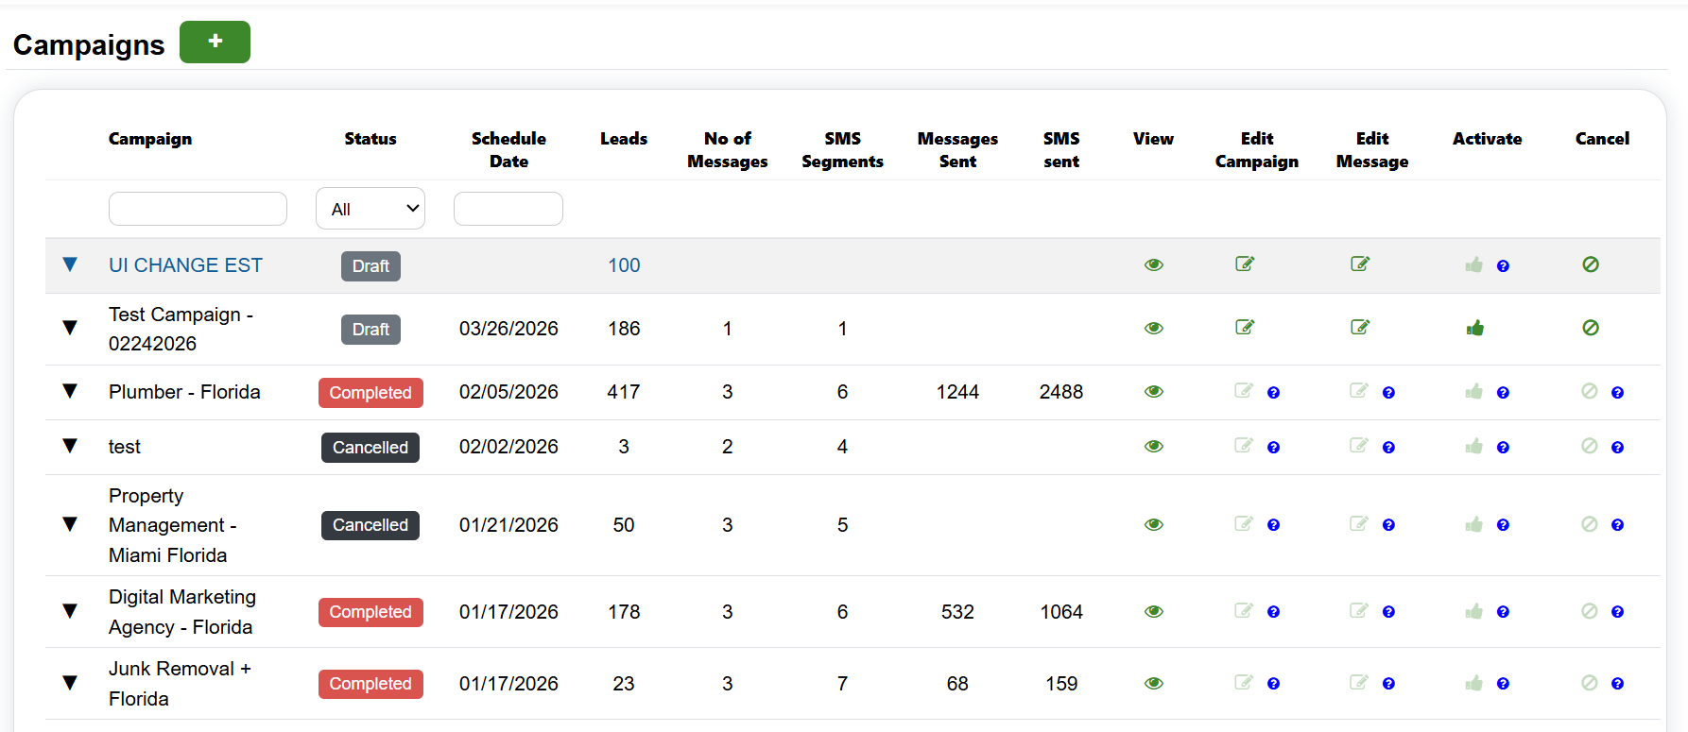Screen dimensions: 1688x732
Task: View the Plumber - Florida campaign details
Action: point(1153,392)
